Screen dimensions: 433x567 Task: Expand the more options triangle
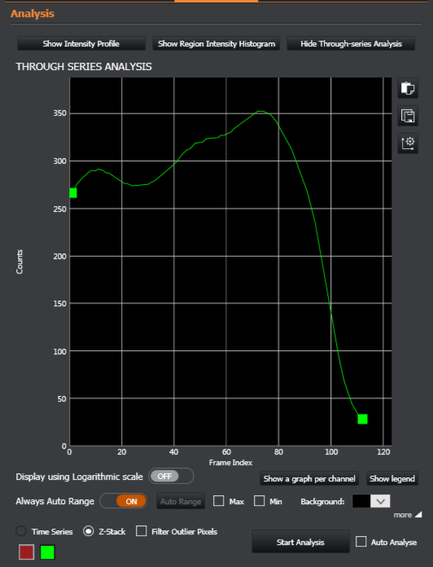click(x=418, y=515)
